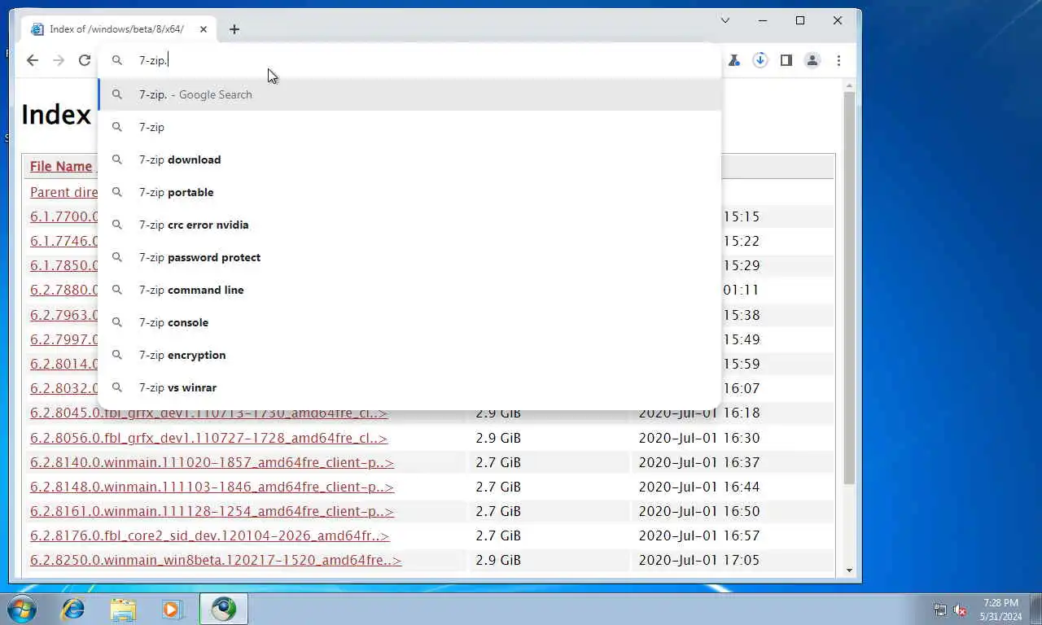Image resolution: width=1042 pixels, height=625 pixels.
Task: Click the vertical scrollbar thumb
Action: [849, 288]
